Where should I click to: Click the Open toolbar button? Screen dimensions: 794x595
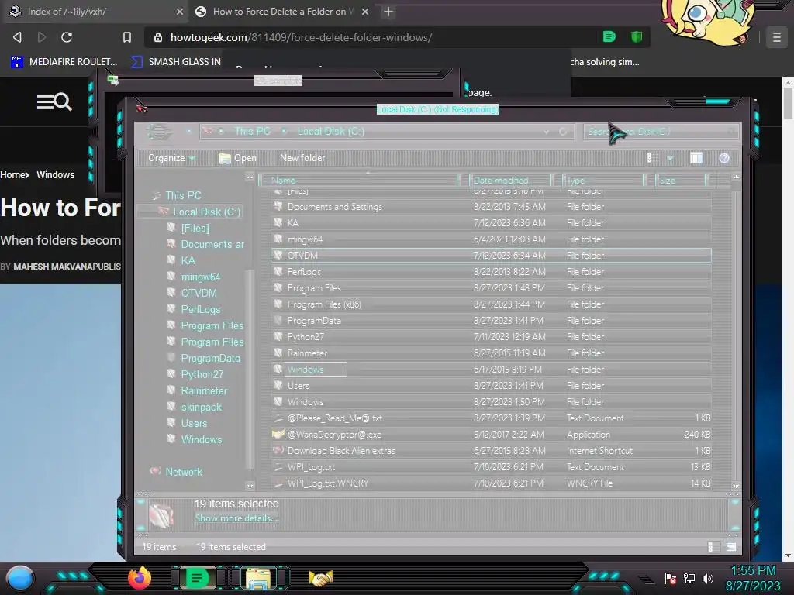(237, 158)
